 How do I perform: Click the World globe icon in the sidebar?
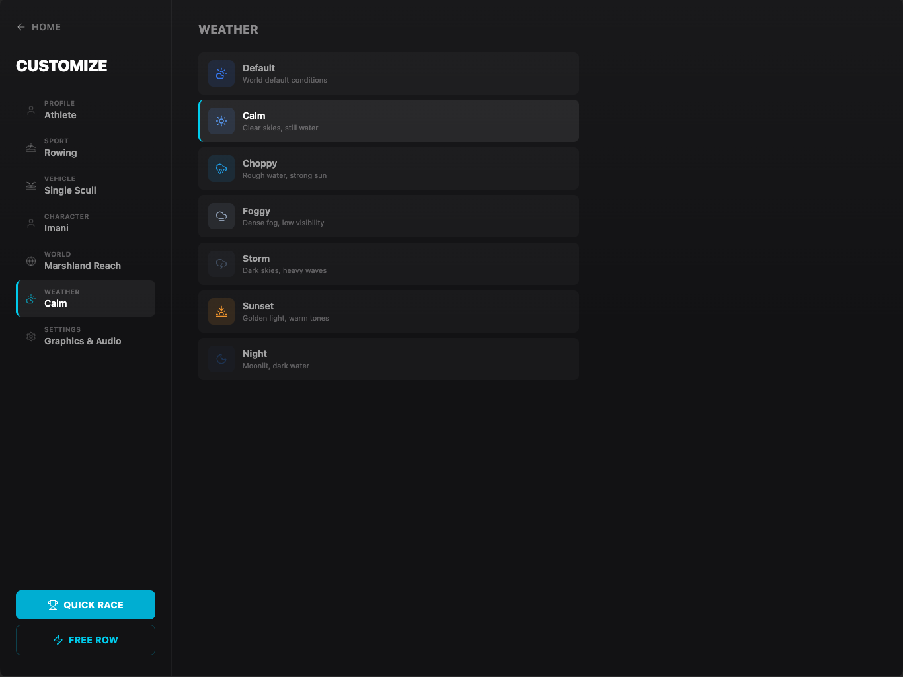click(31, 261)
